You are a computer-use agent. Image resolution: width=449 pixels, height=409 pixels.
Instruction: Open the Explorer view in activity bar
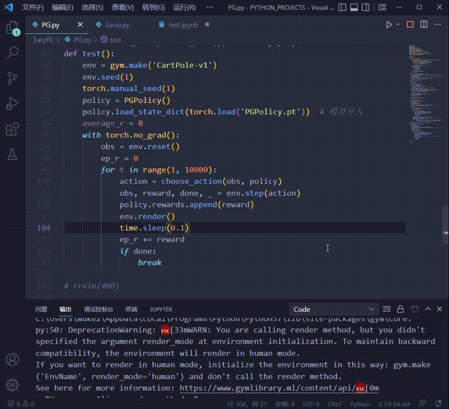[12, 28]
